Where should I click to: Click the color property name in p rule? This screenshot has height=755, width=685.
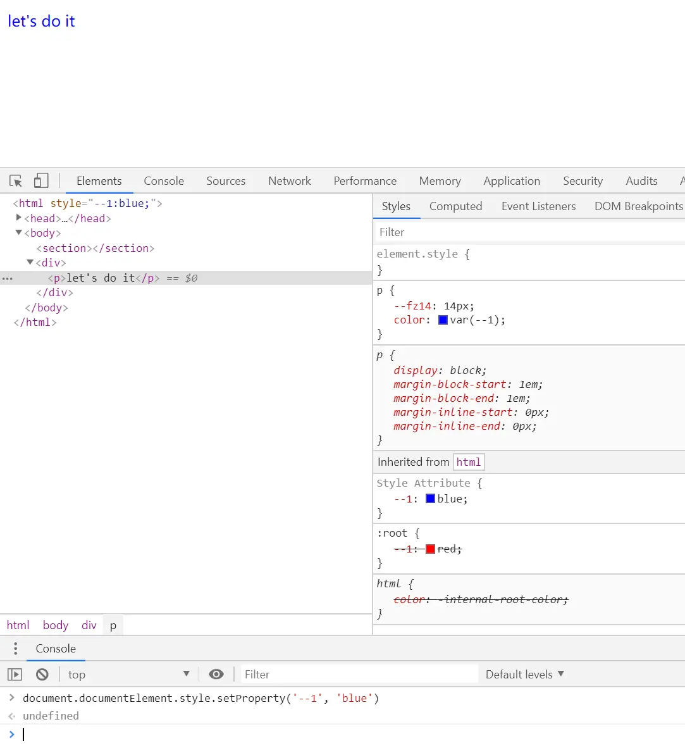(x=409, y=320)
